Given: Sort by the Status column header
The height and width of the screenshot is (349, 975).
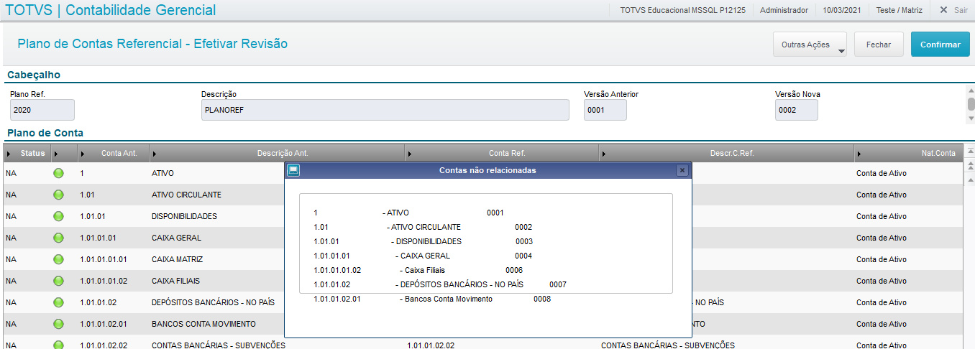Looking at the screenshot, I should tap(27, 153).
